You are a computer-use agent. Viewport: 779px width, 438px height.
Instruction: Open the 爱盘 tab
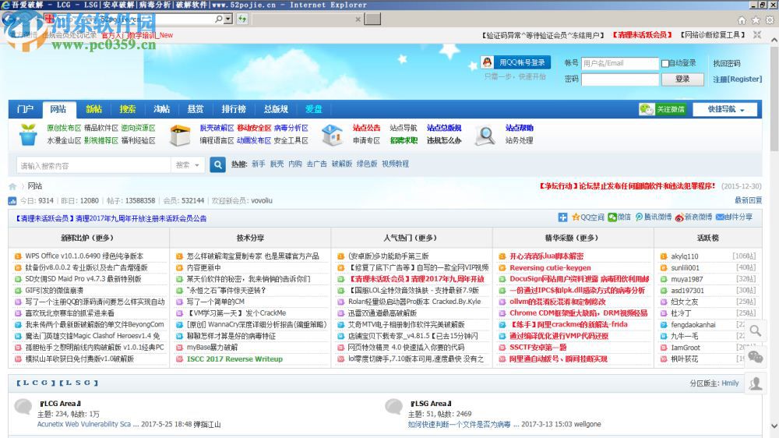click(x=313, y=109)
